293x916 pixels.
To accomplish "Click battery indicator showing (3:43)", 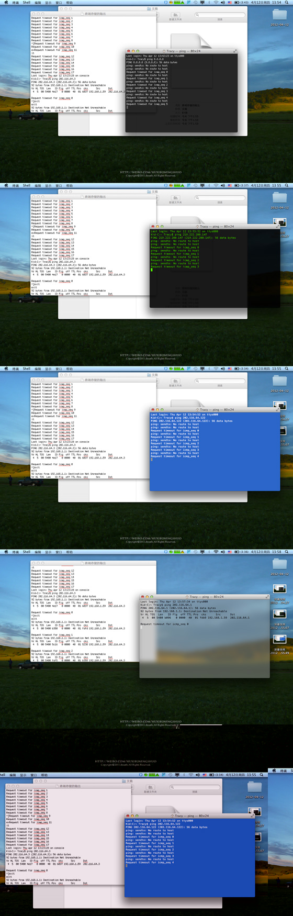I will pos(241,2).
